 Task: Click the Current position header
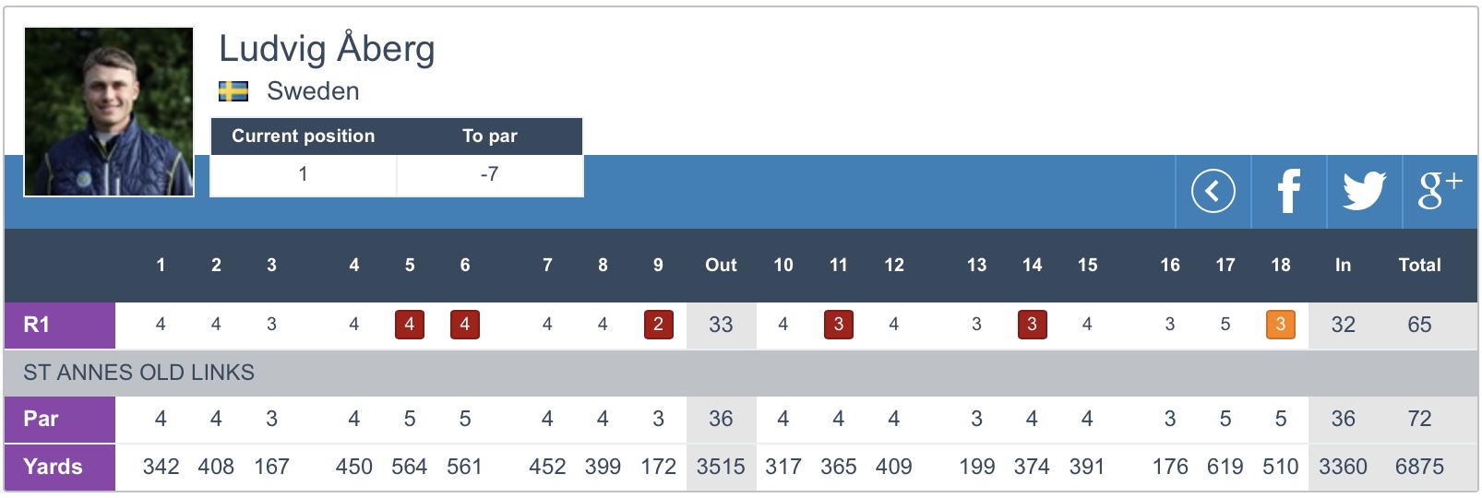pos(303,136)
